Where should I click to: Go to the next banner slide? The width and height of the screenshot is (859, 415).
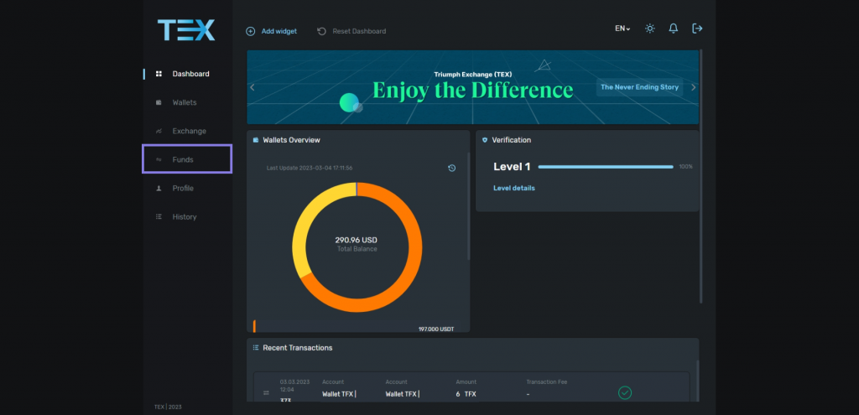(x=693, y=87)
